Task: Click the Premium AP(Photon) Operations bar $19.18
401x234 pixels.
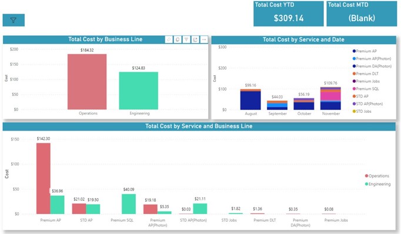Action: click(x=151, y=209)
